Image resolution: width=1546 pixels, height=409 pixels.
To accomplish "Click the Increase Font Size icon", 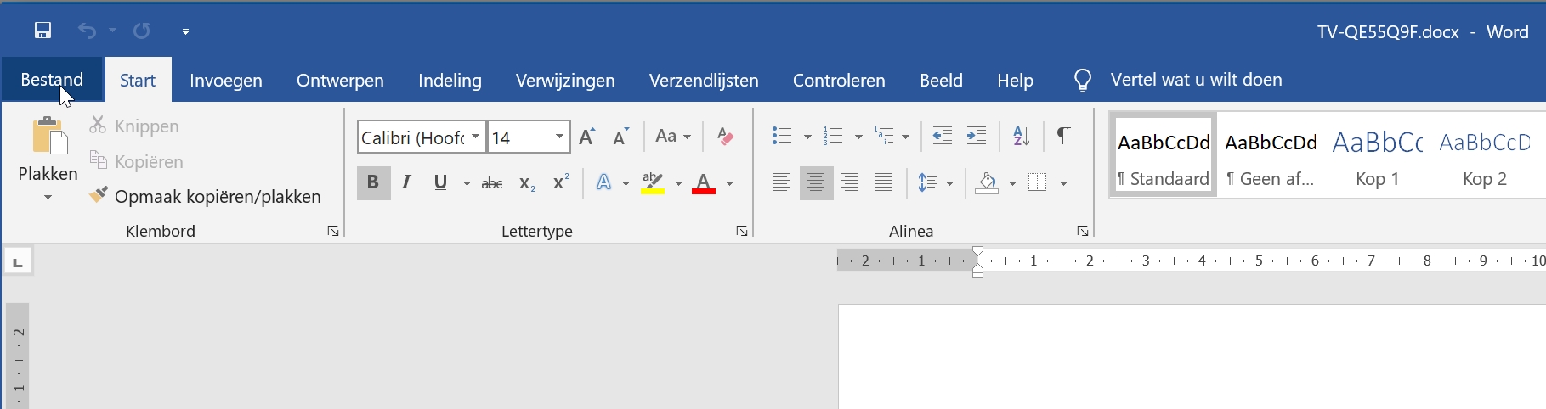I will [586, 137].
